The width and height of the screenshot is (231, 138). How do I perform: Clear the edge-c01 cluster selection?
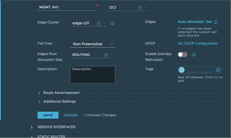pos(98,23)
